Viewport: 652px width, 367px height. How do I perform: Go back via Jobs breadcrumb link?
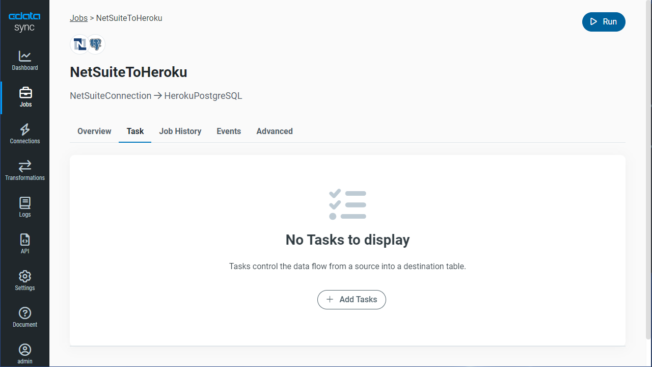pyautogui.click(x=78, y=18)
